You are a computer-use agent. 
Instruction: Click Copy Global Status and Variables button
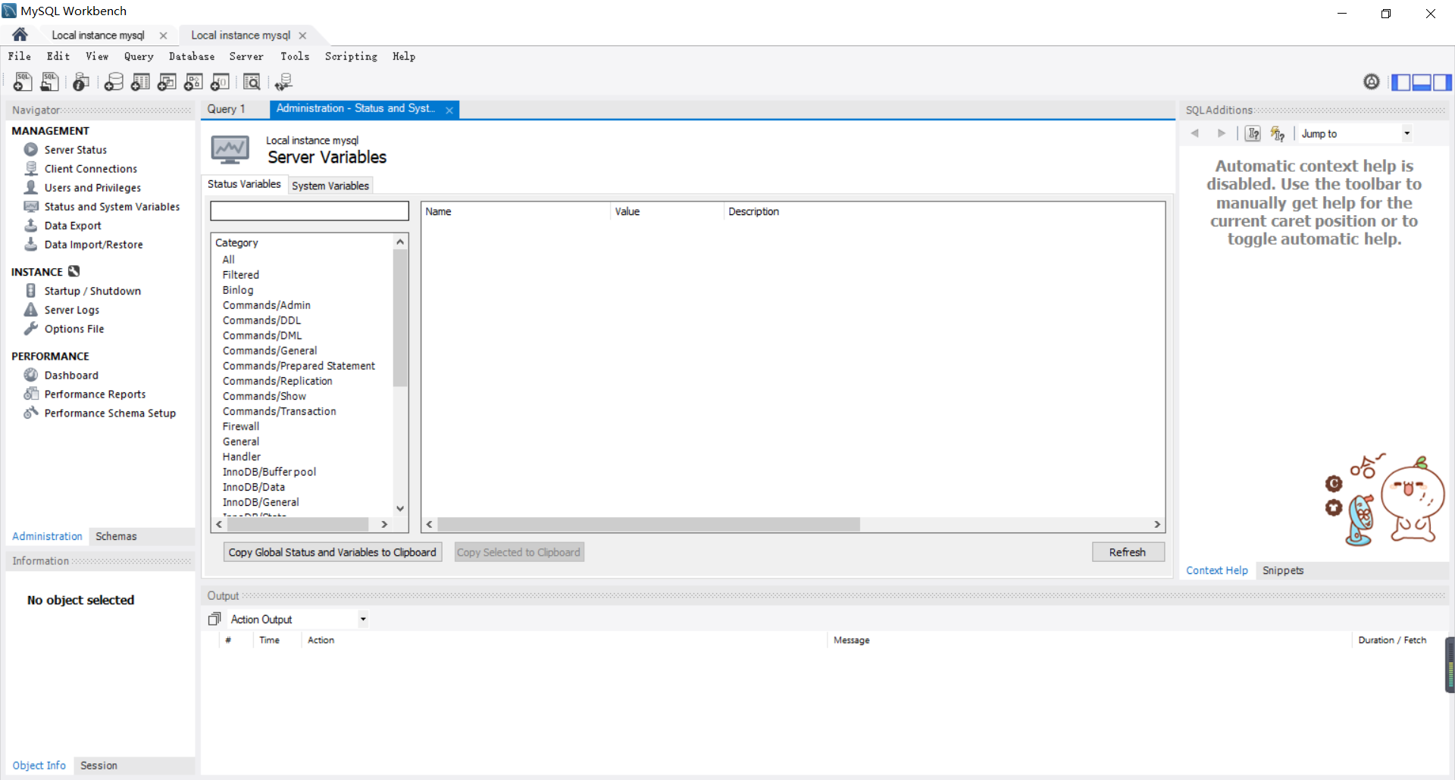(333, 552)
